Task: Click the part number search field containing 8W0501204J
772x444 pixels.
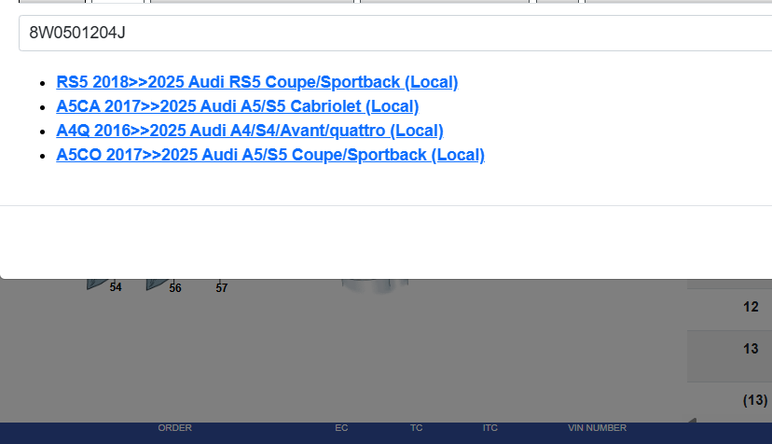Action: point(395,33)
